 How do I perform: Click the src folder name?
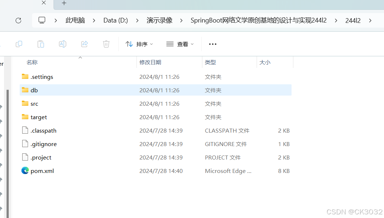34,104
